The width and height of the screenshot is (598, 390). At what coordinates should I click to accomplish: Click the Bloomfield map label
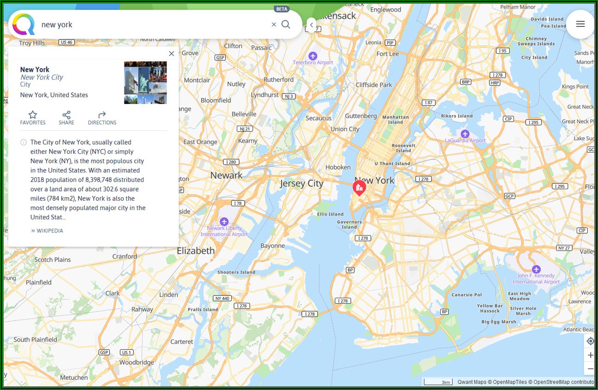216,100
